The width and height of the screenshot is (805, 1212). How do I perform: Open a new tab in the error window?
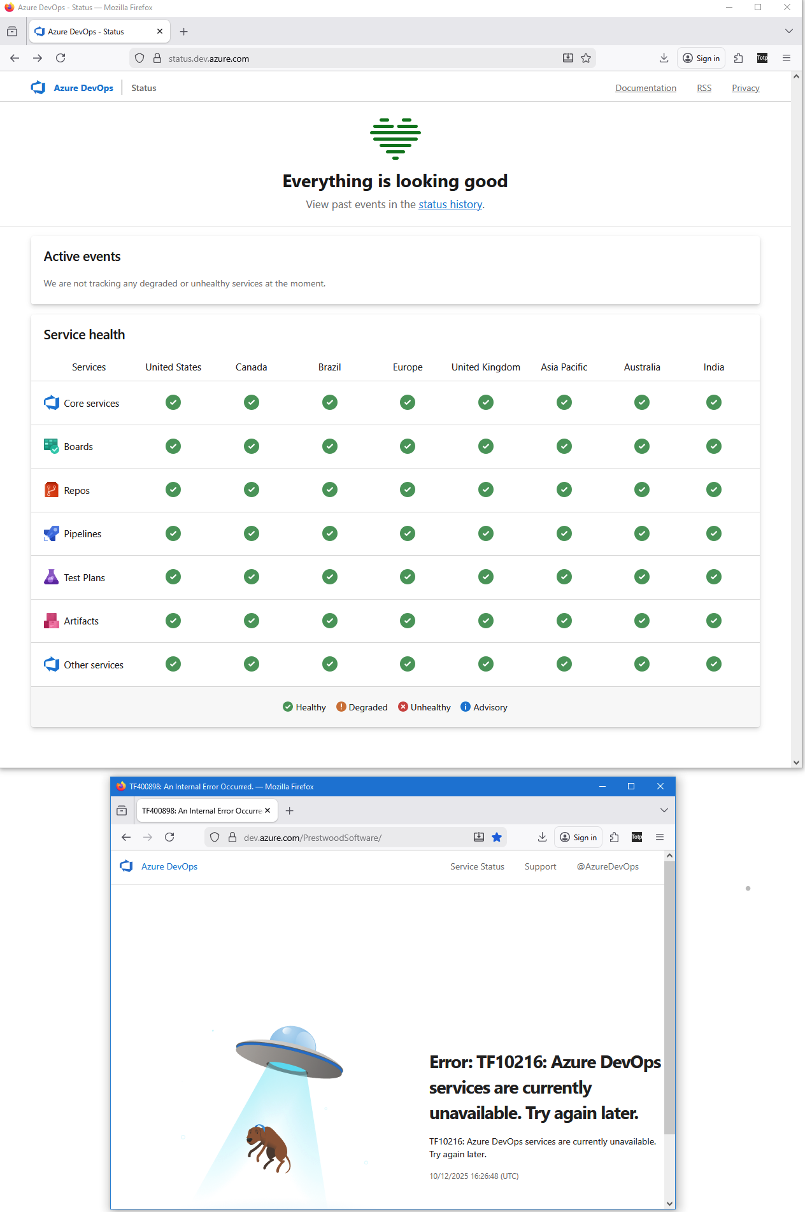coord(290,810)
